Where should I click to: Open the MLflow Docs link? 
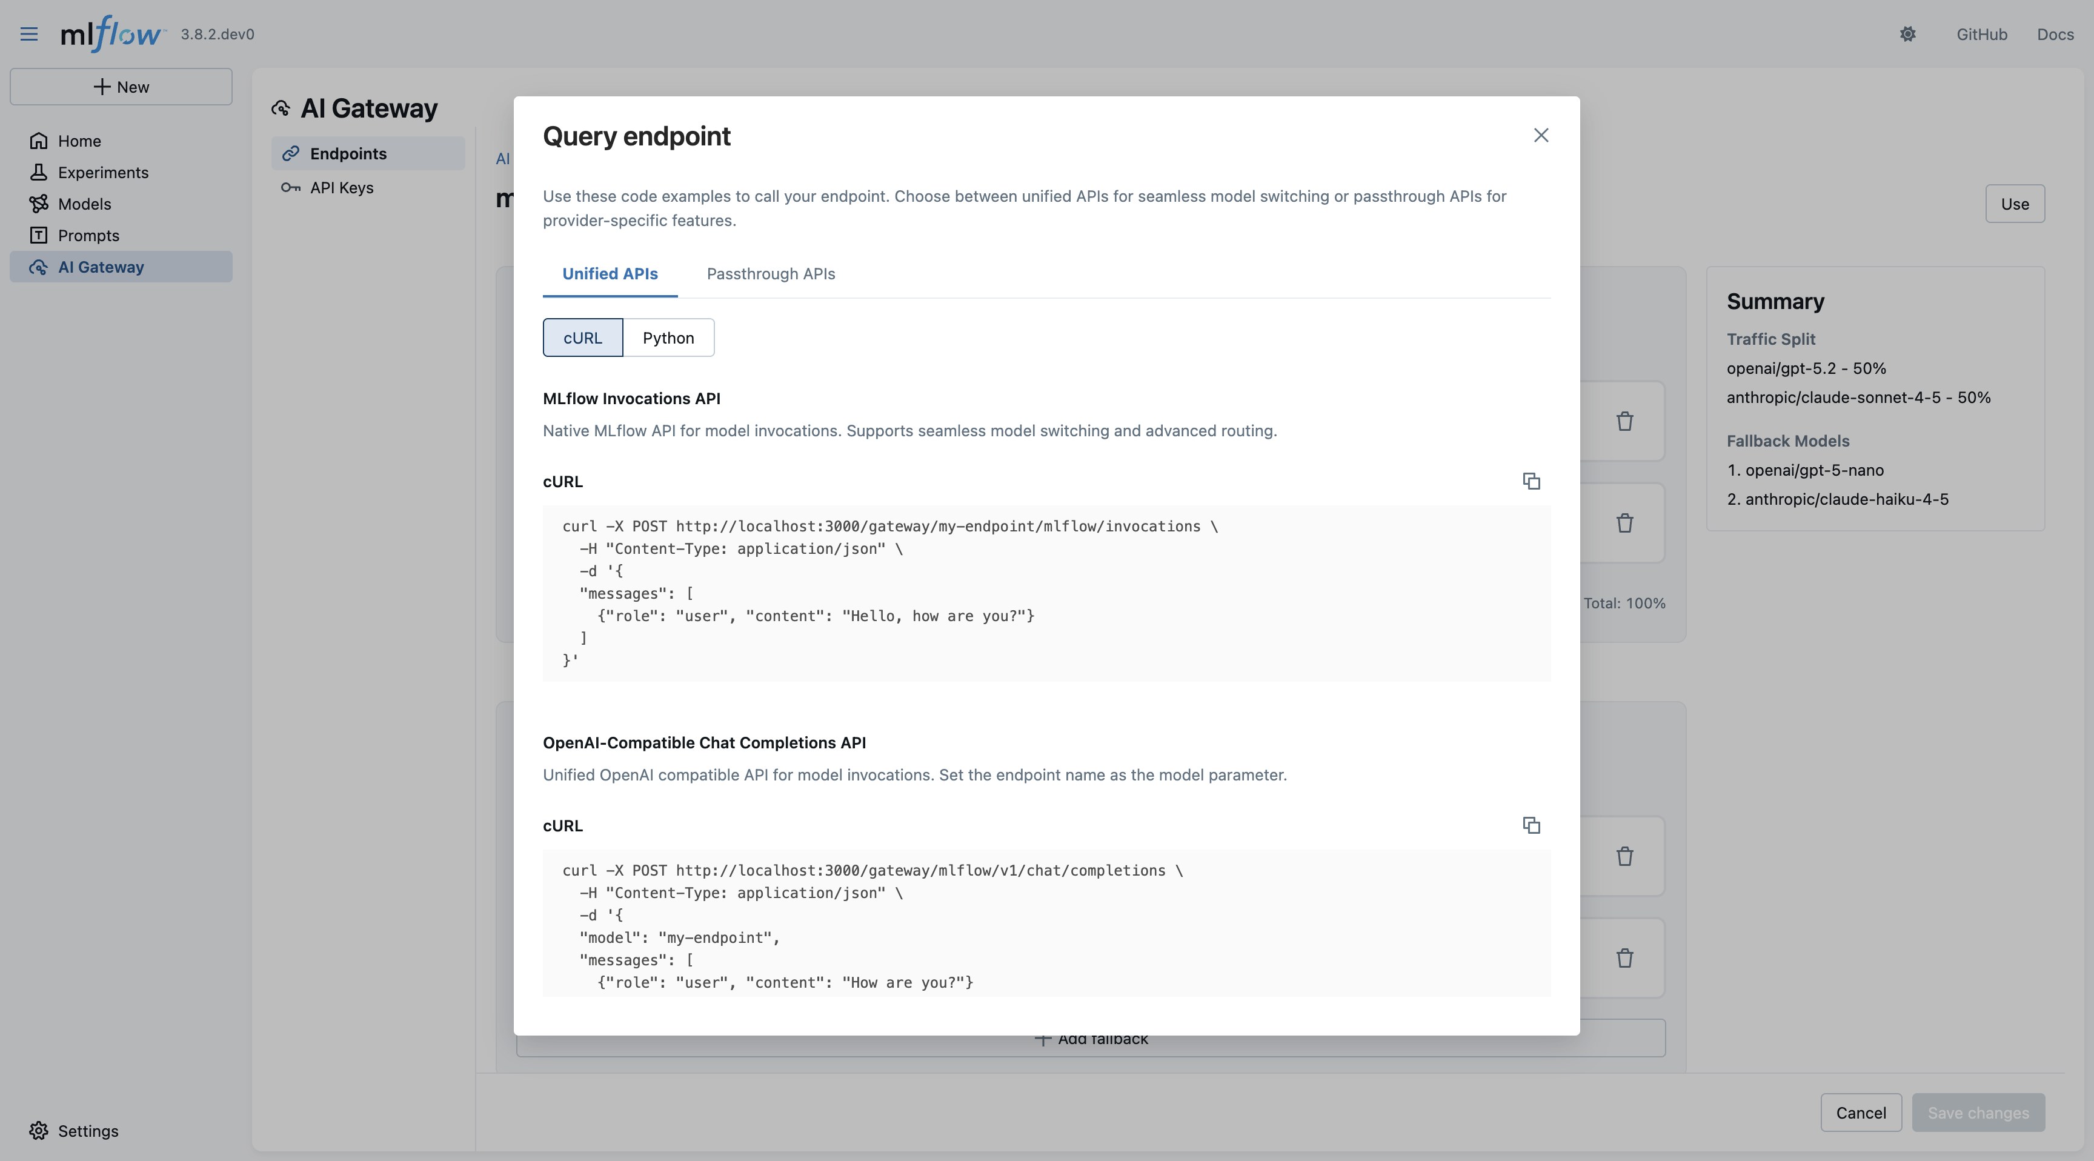coord(2056,33)
